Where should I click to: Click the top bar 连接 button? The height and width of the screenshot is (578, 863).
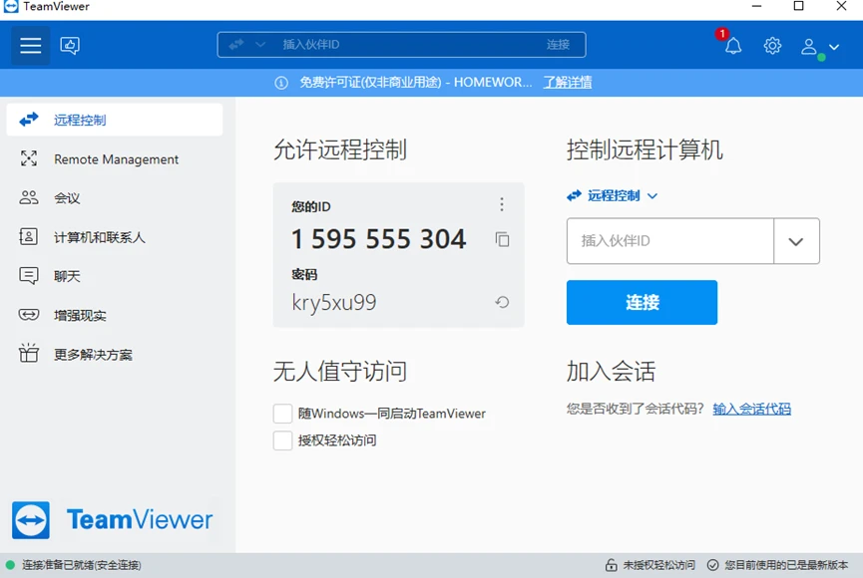pos(558,45)
